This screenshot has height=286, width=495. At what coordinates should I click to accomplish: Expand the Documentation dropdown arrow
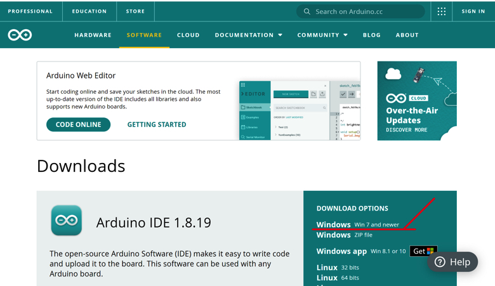tap(280, 35)
